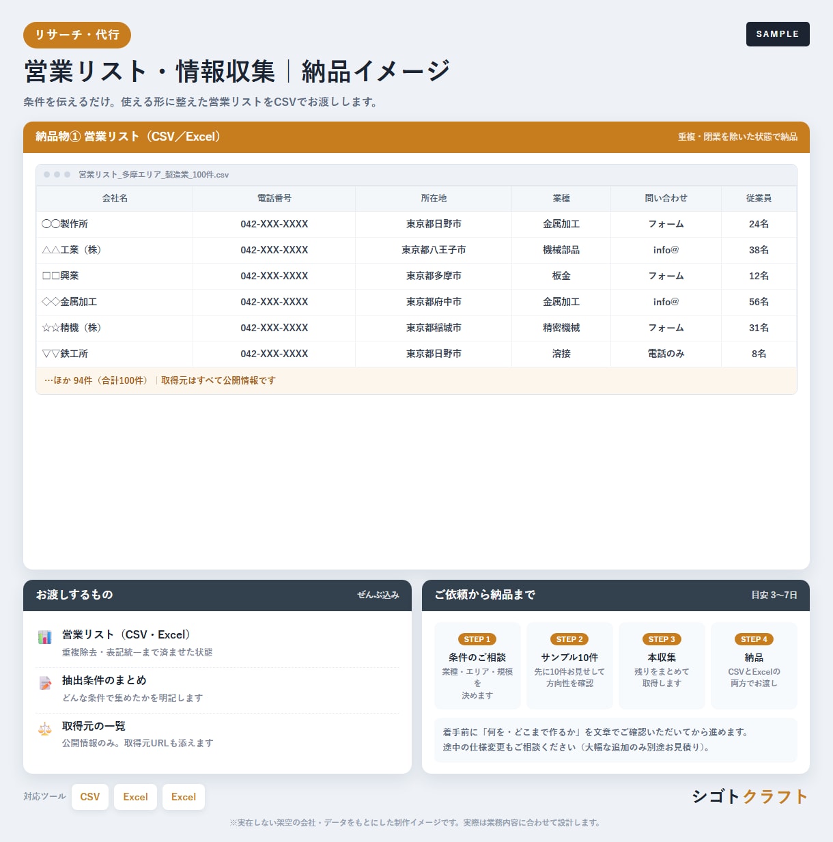This screenshot has height=842, width=833.
Task: Click the 本収集 step title
Action: pos(662,657)
